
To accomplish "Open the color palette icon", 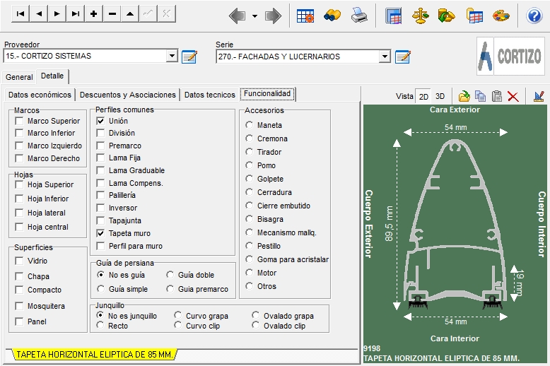I will pos(501,16).
